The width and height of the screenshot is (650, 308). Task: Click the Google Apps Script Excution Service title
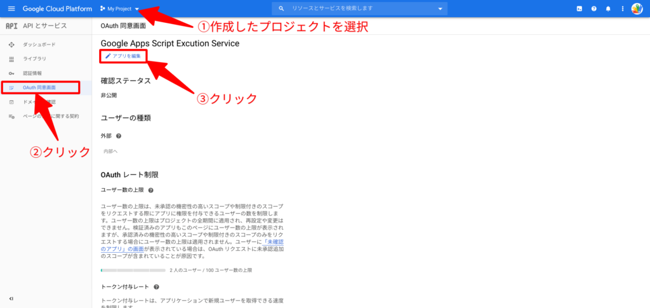170,43
